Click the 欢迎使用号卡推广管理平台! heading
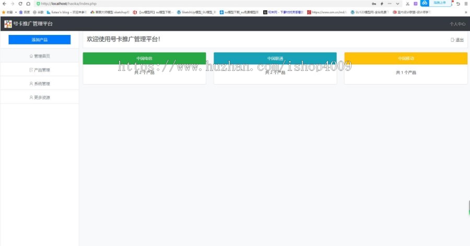 [x=123, y=39]
